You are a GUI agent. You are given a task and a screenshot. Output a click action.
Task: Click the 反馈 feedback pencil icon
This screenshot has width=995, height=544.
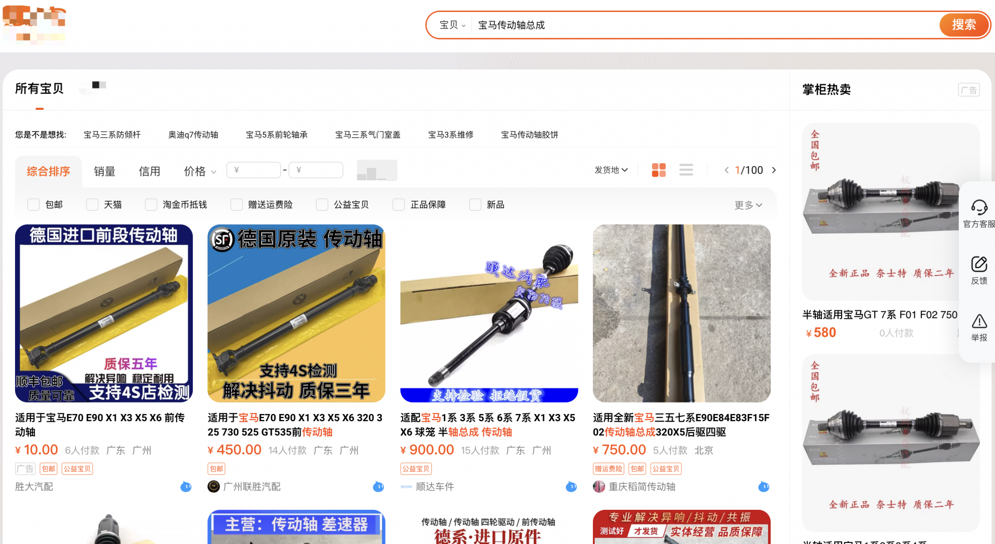979,264
